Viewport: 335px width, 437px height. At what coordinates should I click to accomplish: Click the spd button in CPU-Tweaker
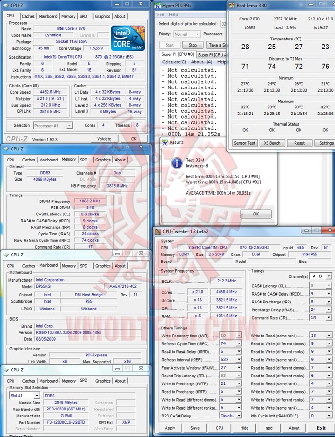point(269,428)
